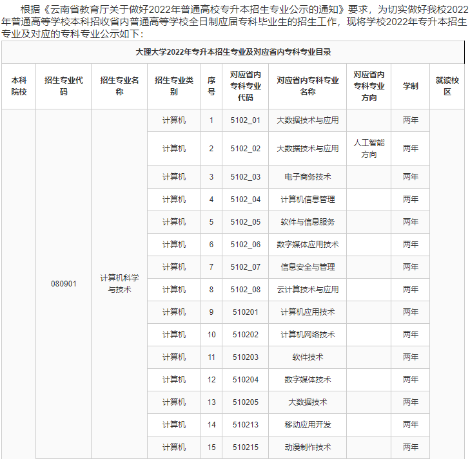Select the header cell 对应省内专科专业名称

pos(308,86)
